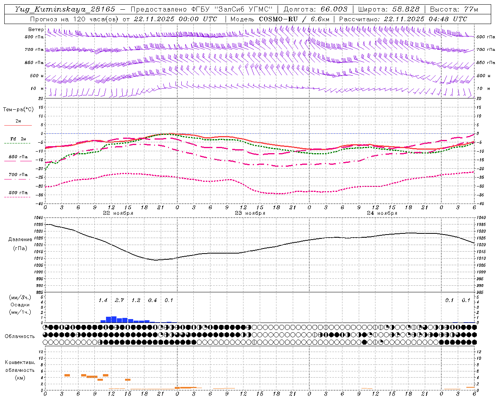Click the '(мм/1ч.)' precipitation unit label
This screenshot has width=497, height=397.
[20, 312]
